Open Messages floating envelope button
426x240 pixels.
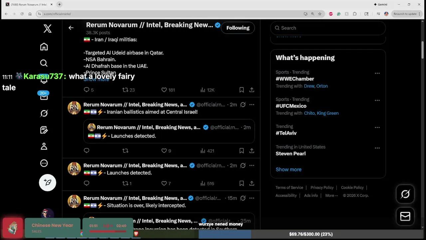405,217
